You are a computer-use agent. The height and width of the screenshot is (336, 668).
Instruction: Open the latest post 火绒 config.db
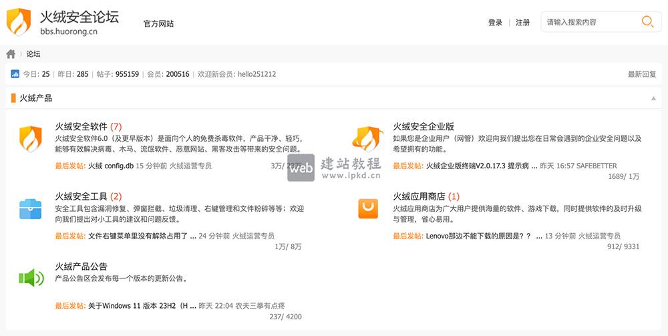click(111, 166)
